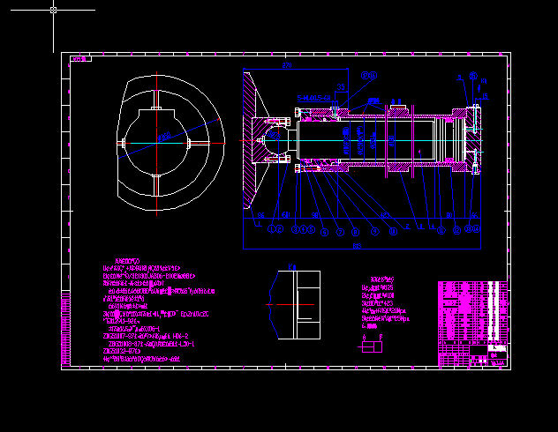Select the small detail view below the section
Viewport: 558px width, 432px height.
point(296,304)
